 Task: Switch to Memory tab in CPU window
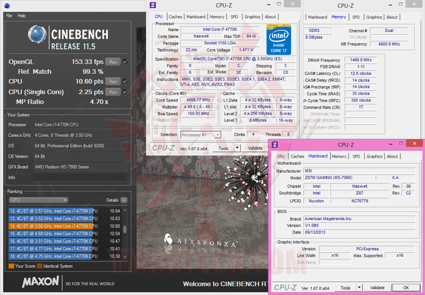(217, 17)
